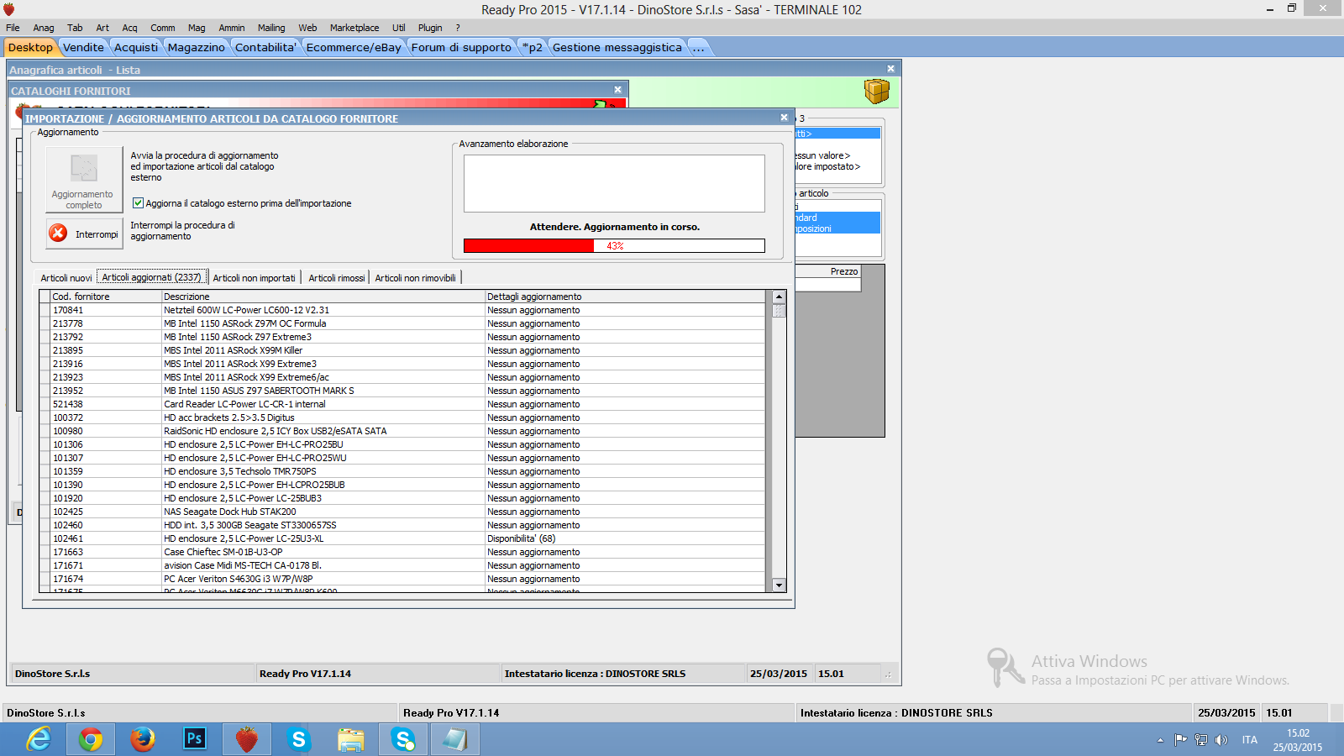Switch to Ready Pro strawberry taskbar icon
The height and width of the screenshot is (756, 1344).
247,739
